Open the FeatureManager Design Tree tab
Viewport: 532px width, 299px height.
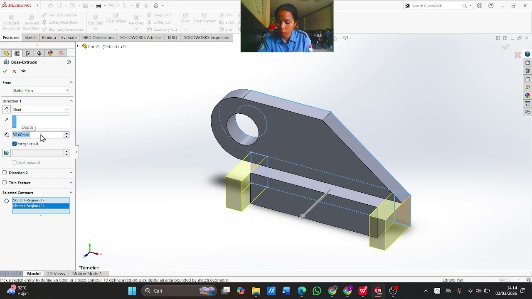[x=6, y=53]
